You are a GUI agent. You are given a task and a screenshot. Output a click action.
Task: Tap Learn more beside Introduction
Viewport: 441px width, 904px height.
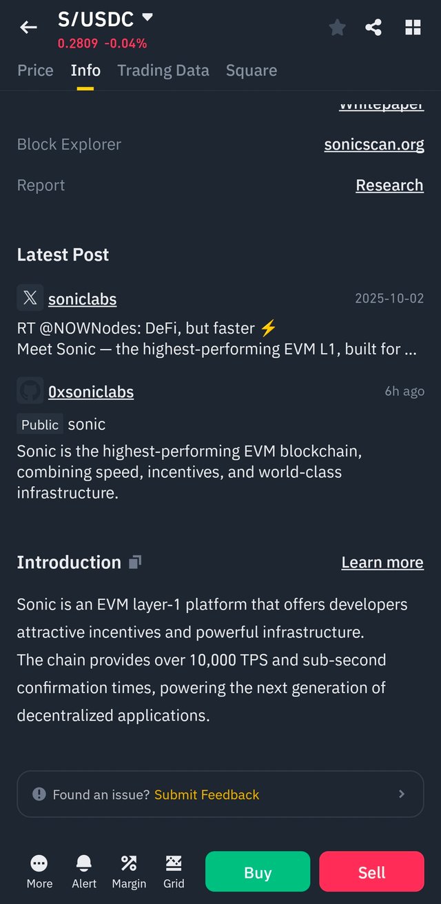click(382, 563)
